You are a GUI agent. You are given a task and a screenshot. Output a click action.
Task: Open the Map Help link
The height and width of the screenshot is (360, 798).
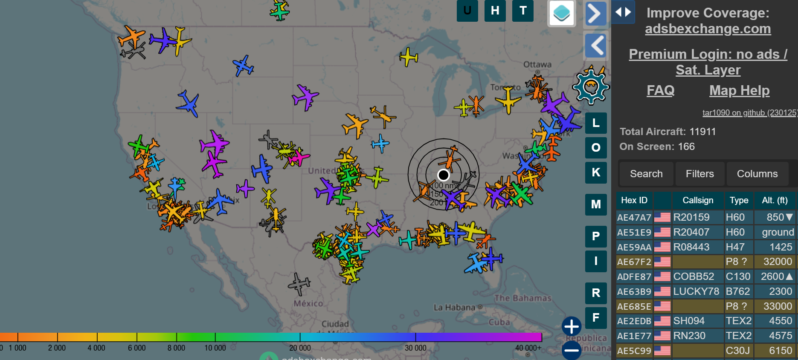pyautogui.click(x=739, y=90)
